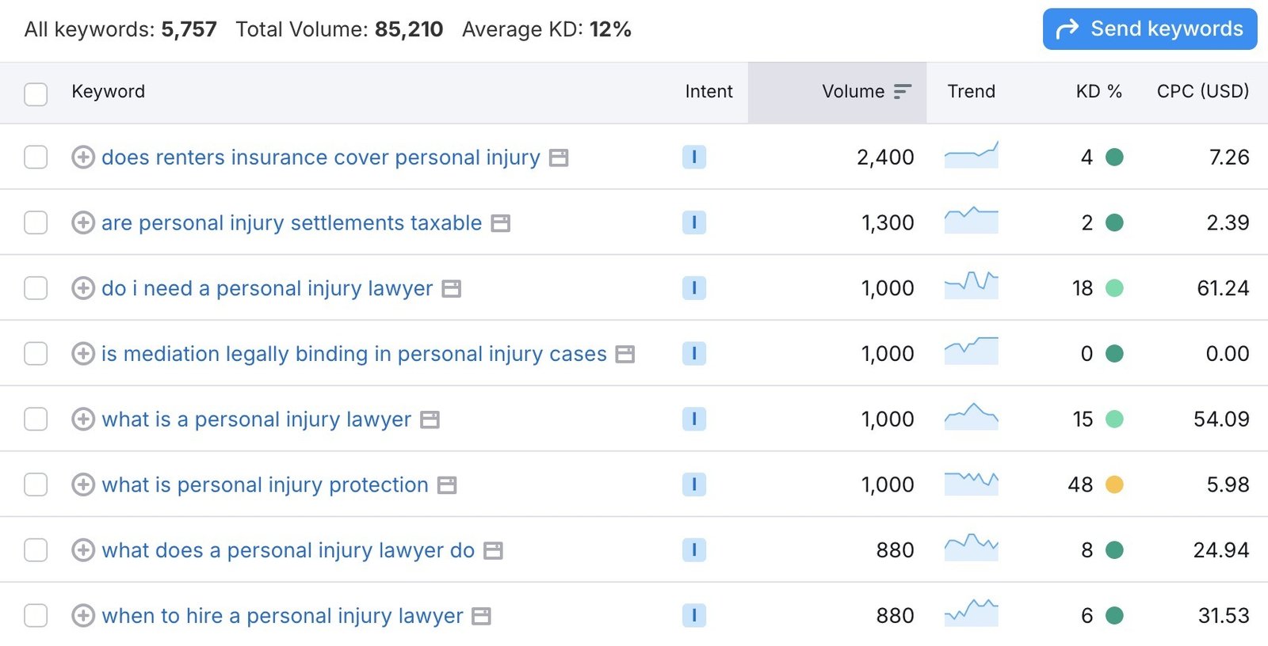1268x646 pixels.
Task: Check 'are personal injury settlements taxable' row
Action: point(36,222)
